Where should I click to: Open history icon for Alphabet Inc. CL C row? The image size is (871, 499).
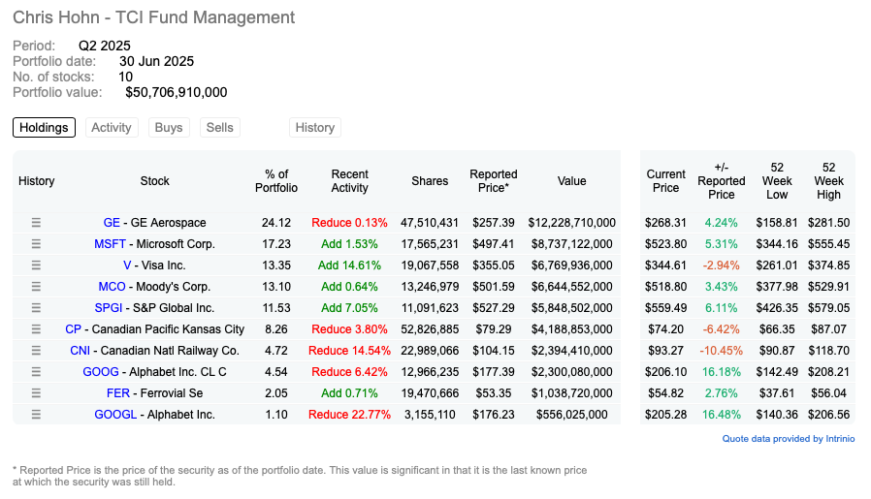coord(36,372)
